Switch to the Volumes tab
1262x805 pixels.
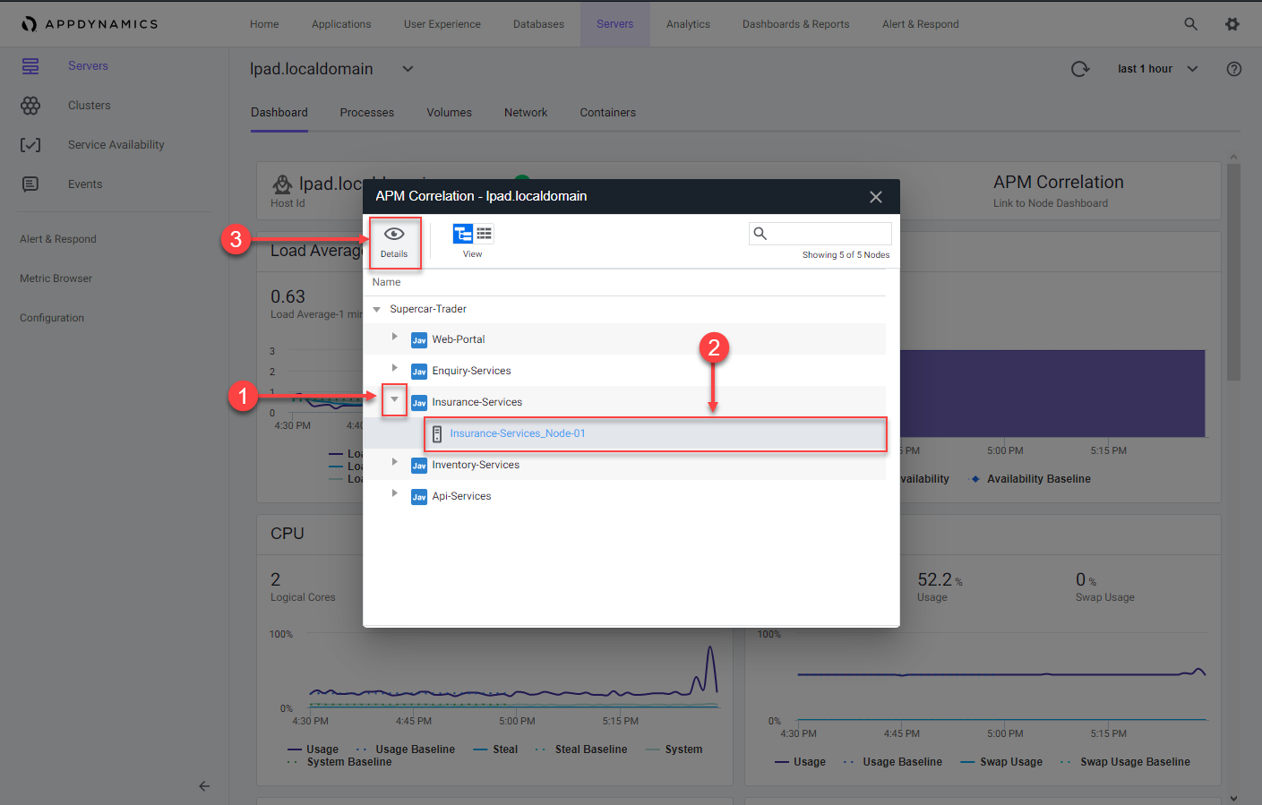tap(449, 113)
